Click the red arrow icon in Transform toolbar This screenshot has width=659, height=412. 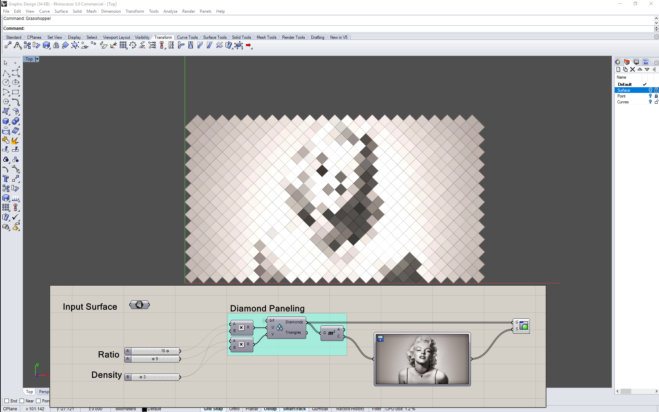tap(248, 45)
